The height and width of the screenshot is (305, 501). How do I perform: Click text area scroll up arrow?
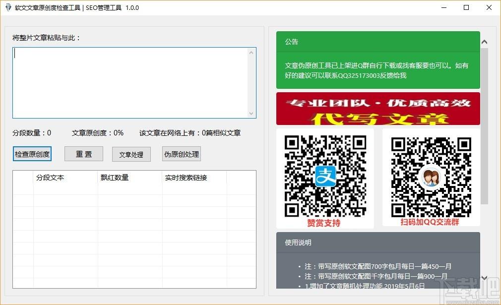251,53
